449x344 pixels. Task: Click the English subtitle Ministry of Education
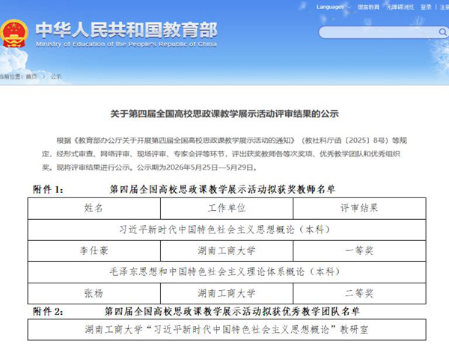(126, 44)
